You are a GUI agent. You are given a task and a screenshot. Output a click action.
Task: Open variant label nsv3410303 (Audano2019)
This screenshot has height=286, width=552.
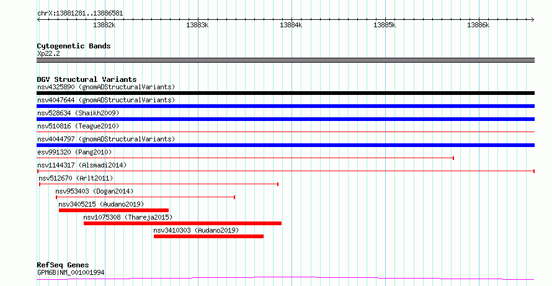[x=196, y=230]
